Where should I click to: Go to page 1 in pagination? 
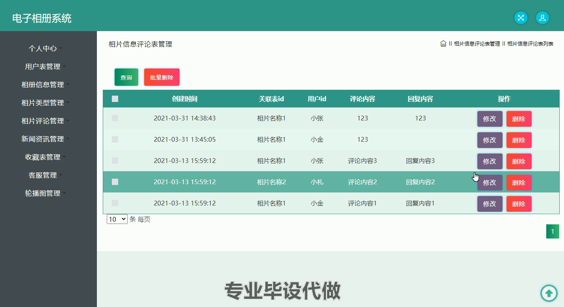(553, 231)
